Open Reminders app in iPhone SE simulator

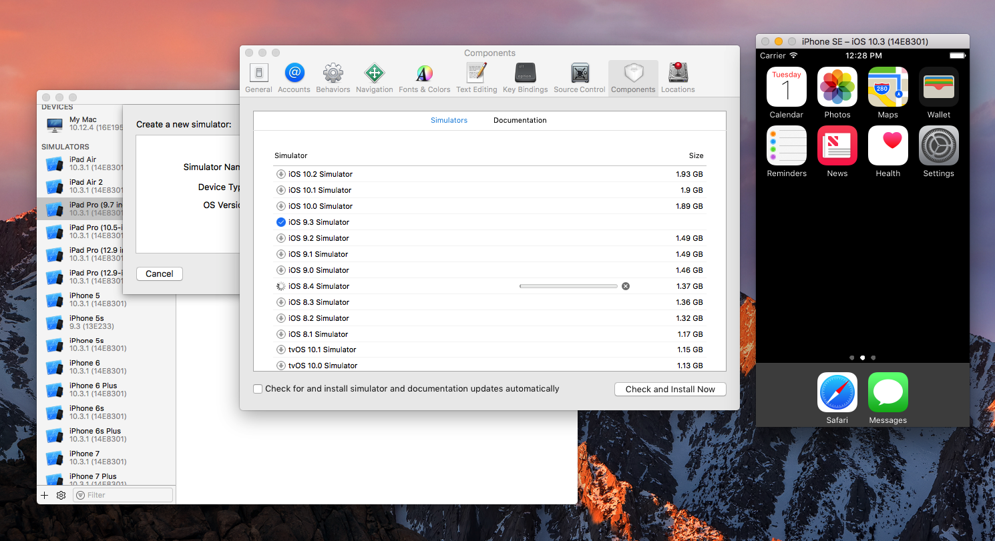pyautogui.click(x=787, y=145)
